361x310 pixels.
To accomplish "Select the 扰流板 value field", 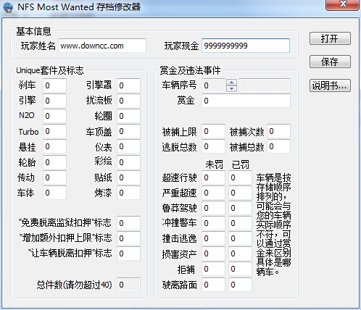I will click(x=128, y=101).
